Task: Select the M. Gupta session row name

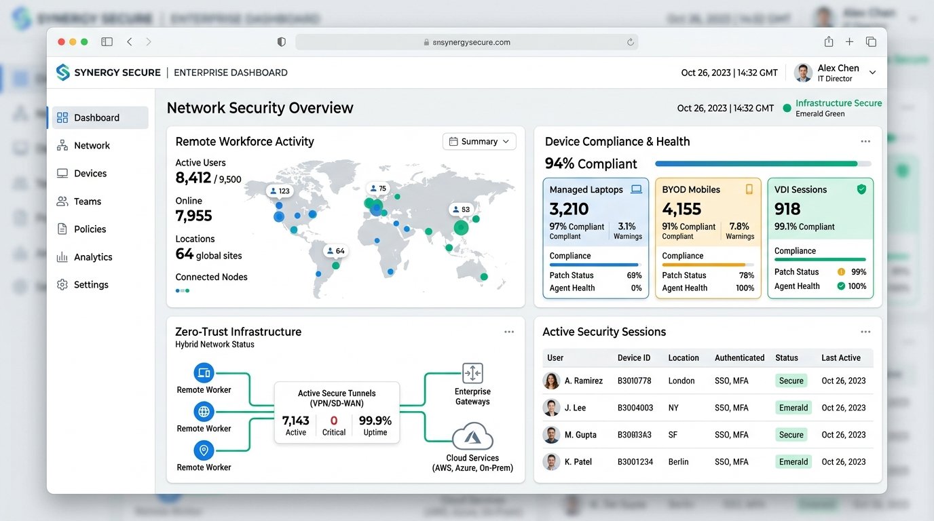Action: [582, 435]
